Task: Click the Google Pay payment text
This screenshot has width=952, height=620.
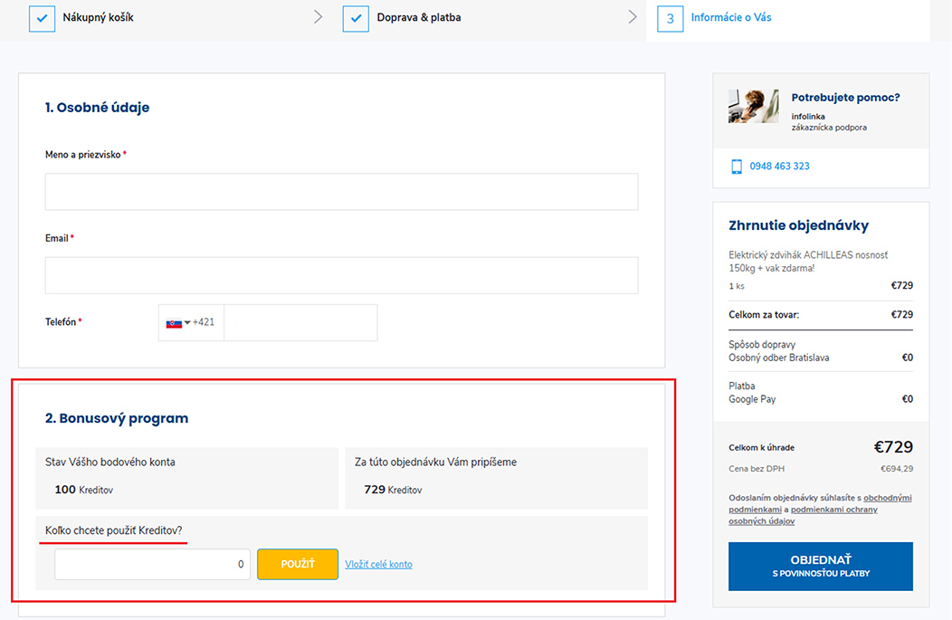Action: coord(752,399)
